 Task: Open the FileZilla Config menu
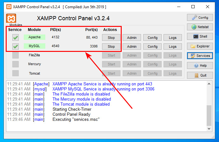[152, 55]
